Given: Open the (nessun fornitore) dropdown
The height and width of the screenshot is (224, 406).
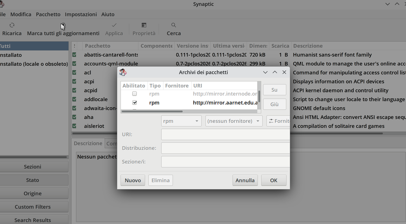Looking at the screenshot, I should (x=234, y=121).
